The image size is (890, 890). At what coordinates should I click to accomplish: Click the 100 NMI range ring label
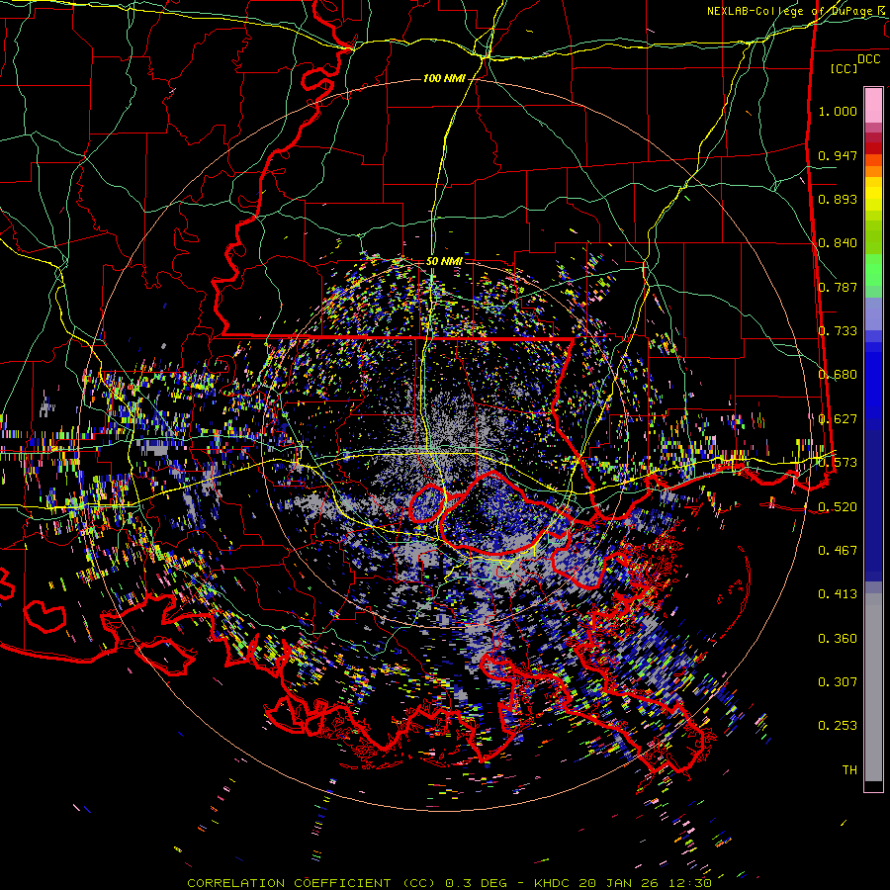point(443,78)
